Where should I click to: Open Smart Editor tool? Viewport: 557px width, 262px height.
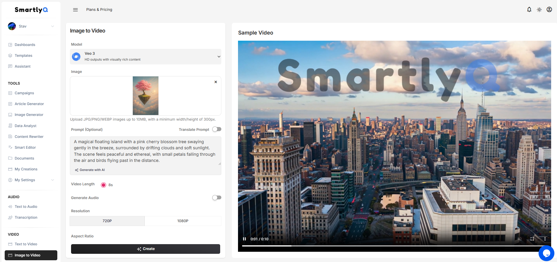click(25, 148)
